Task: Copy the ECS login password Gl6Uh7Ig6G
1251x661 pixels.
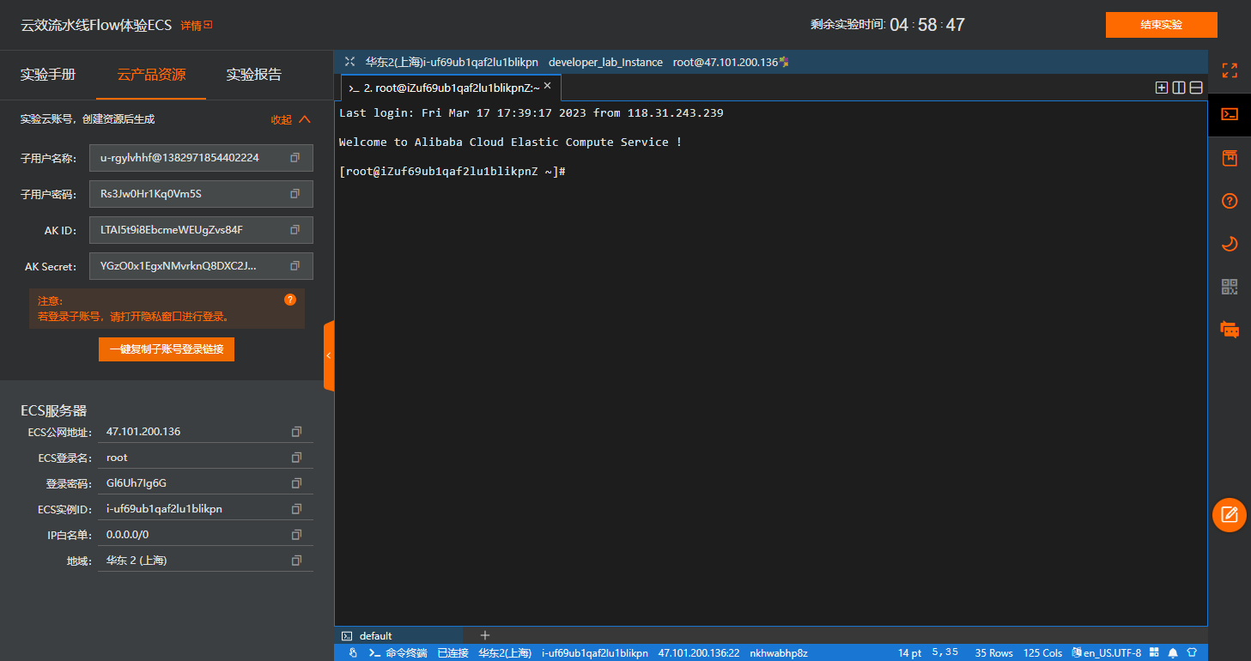Action: tap(296, 483)
